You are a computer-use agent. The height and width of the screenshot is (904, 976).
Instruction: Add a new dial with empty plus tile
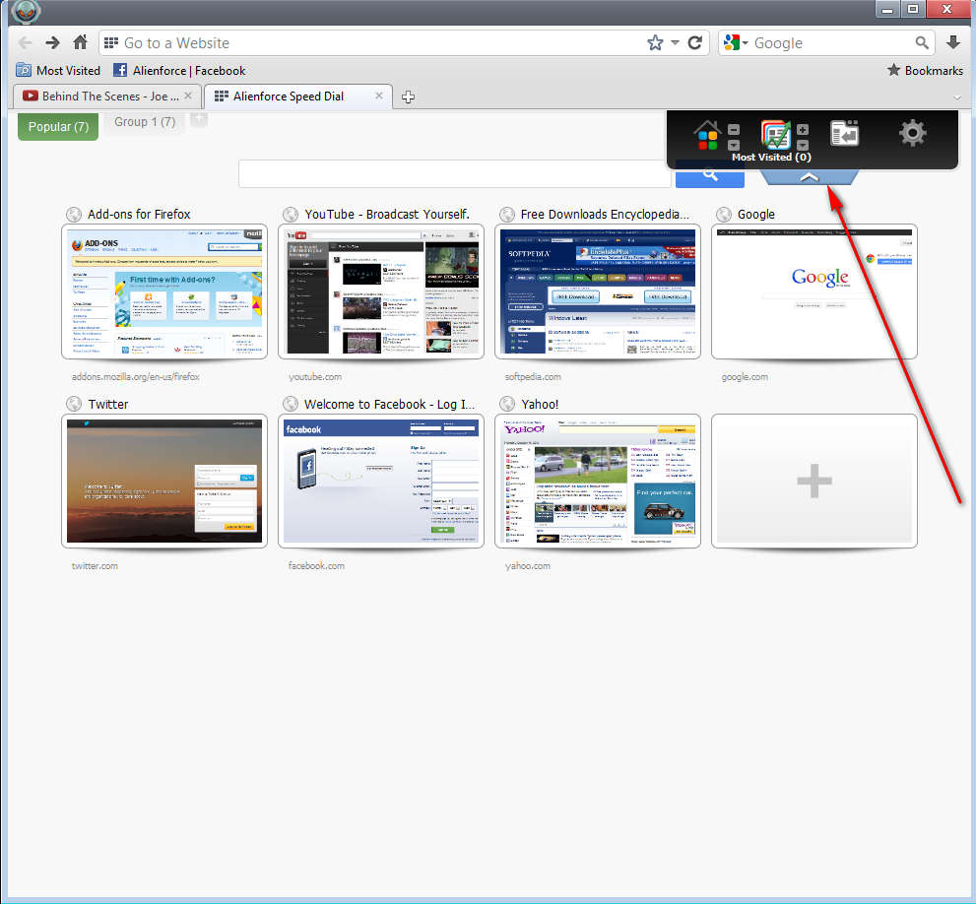(814, 481)
